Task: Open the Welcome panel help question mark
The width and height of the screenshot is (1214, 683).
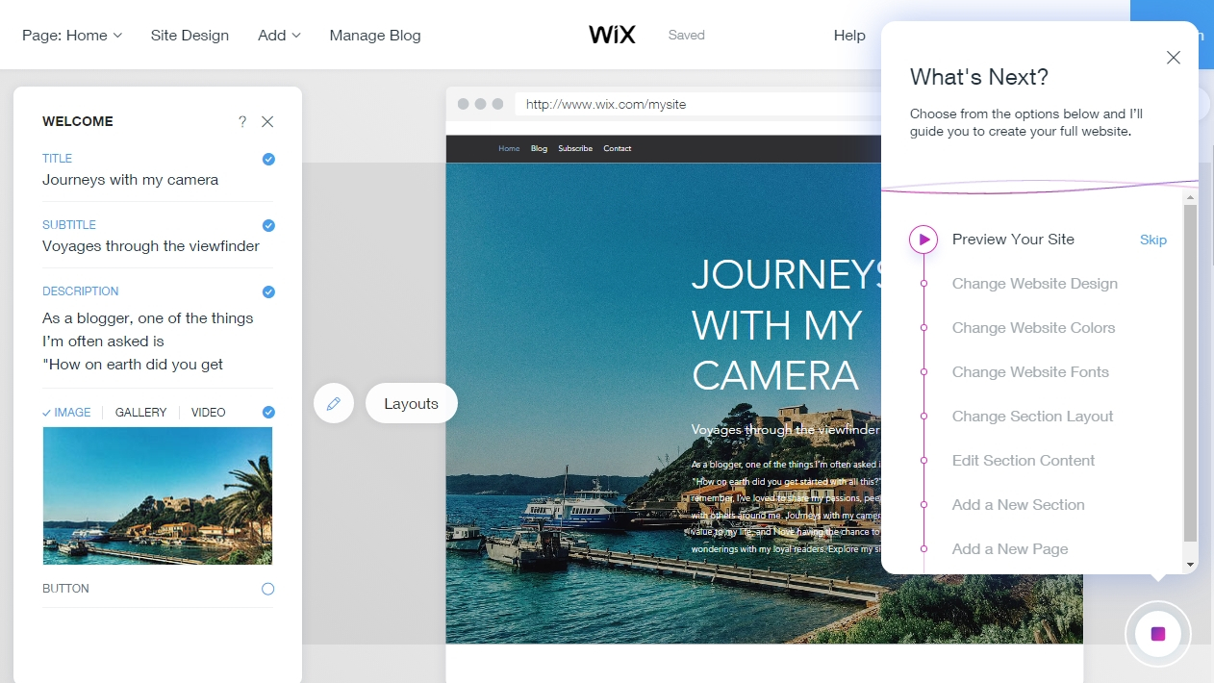Action: tap(242, 121)
